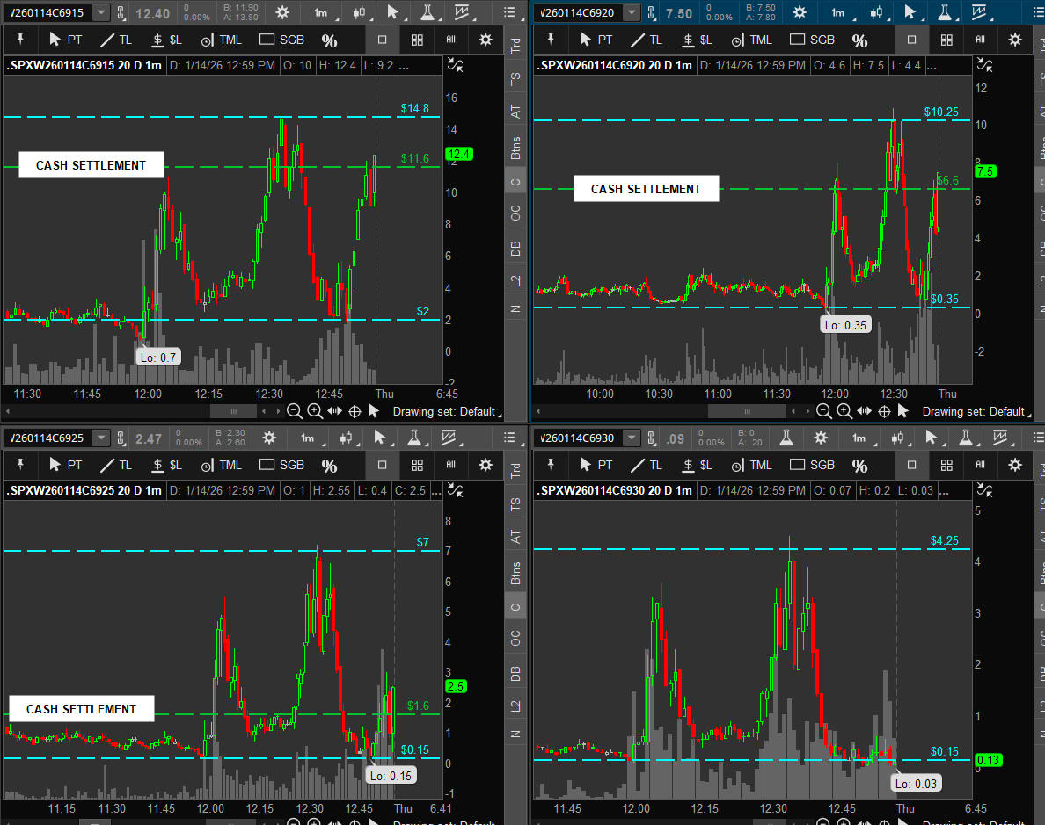Screen dimensions: 1045x825
Task: Toggle pin drawing toolbar in C6915 chart
Action: click(x=20, y=40)
